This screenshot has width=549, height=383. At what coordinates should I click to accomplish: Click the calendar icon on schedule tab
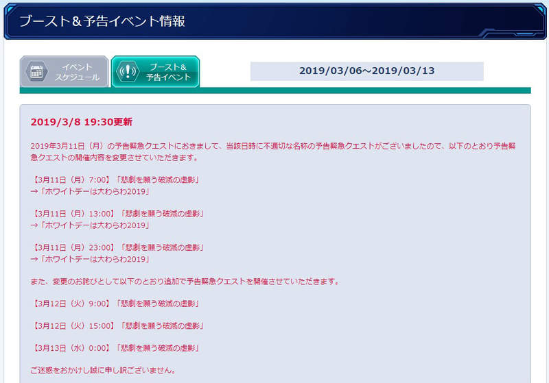coord(36,72)
